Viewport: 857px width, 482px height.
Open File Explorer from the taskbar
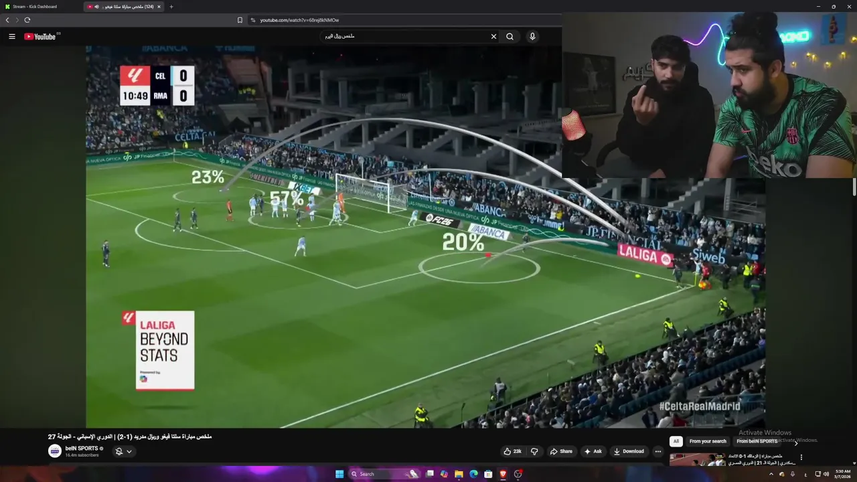(459, 474)
